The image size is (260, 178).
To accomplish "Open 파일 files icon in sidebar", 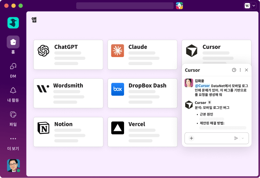I will [x=13, y=114].
